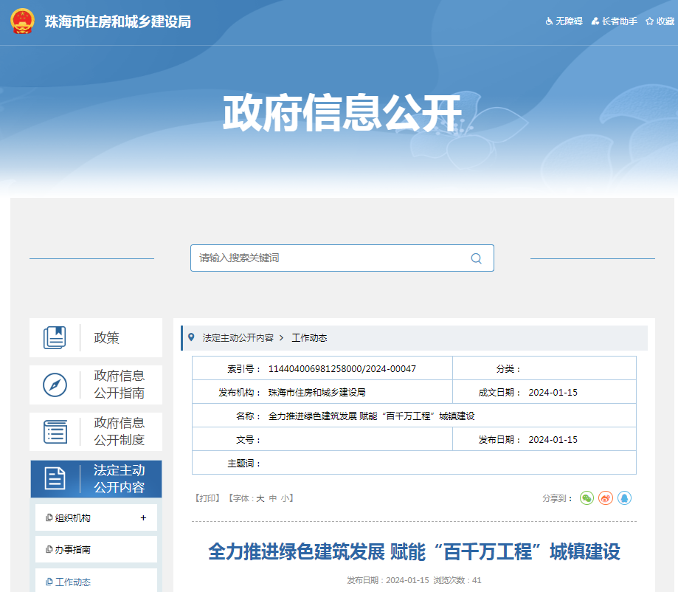Click the 政府信息公开 banner heading
Screen dimensions: 678x592
tap(342, 113)
